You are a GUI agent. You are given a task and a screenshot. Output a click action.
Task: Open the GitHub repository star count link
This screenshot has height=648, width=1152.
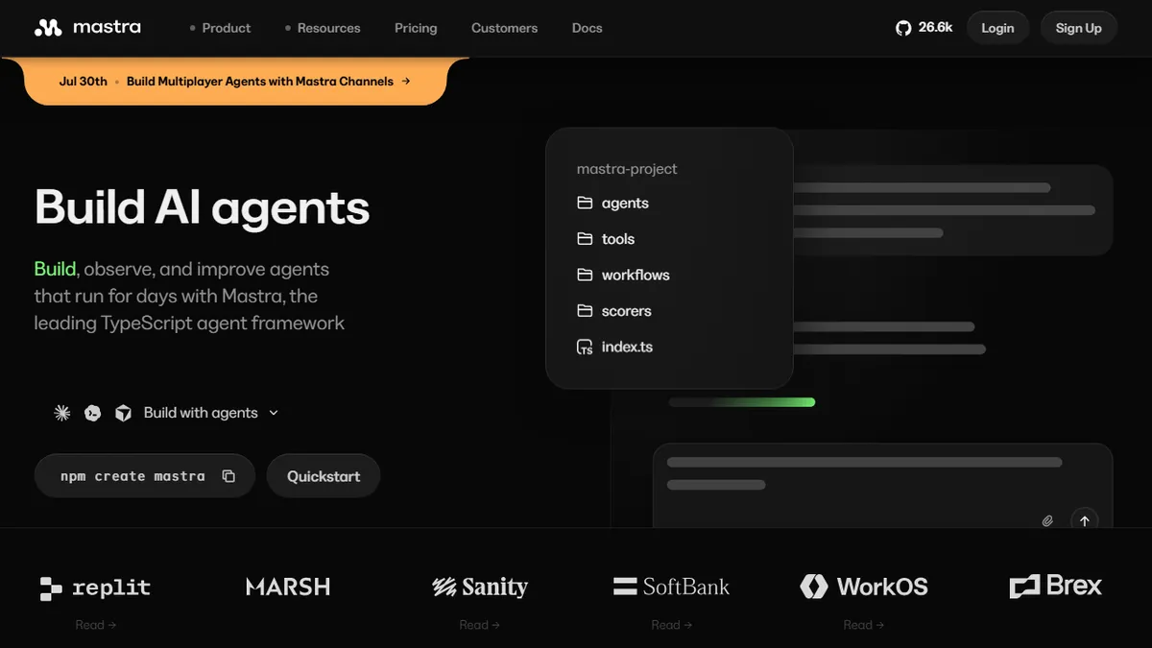click(x=924, y=28)
